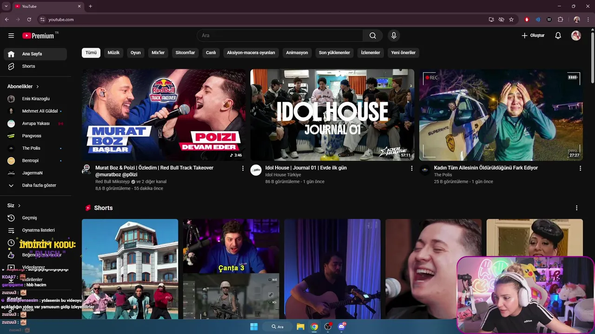The width and height of the screenshot is (595, 334).
Task: Type in the Ara search field
Action: point(280,36)
